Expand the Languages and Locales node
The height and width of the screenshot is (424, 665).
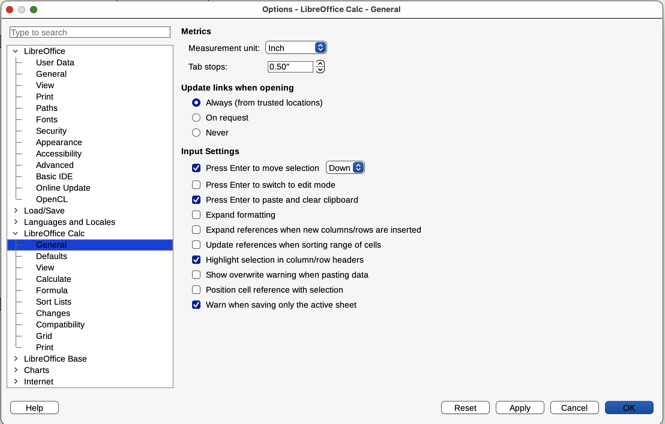point(16,222)
